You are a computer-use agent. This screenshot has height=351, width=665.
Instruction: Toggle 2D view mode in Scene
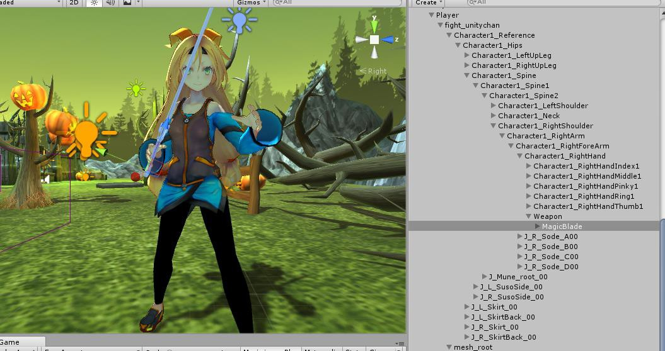(x=74, y=3)
